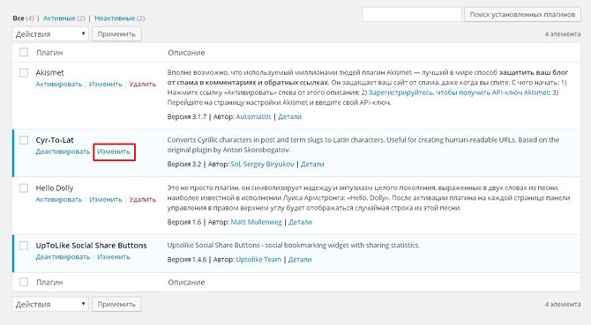This screenshot has height=325, width=591.
Task: Filter plugins by Активные
Action: pyautogui.click(x=59, y=18)
